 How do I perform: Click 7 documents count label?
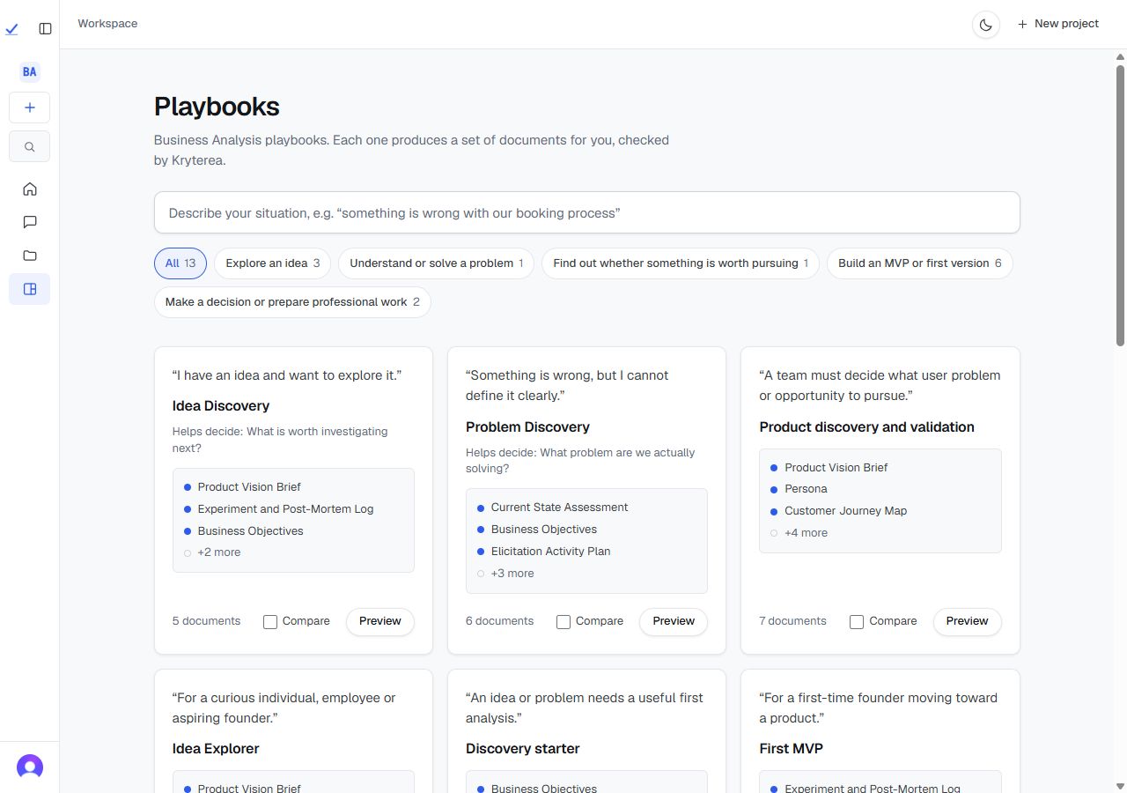tap(792, 621)
